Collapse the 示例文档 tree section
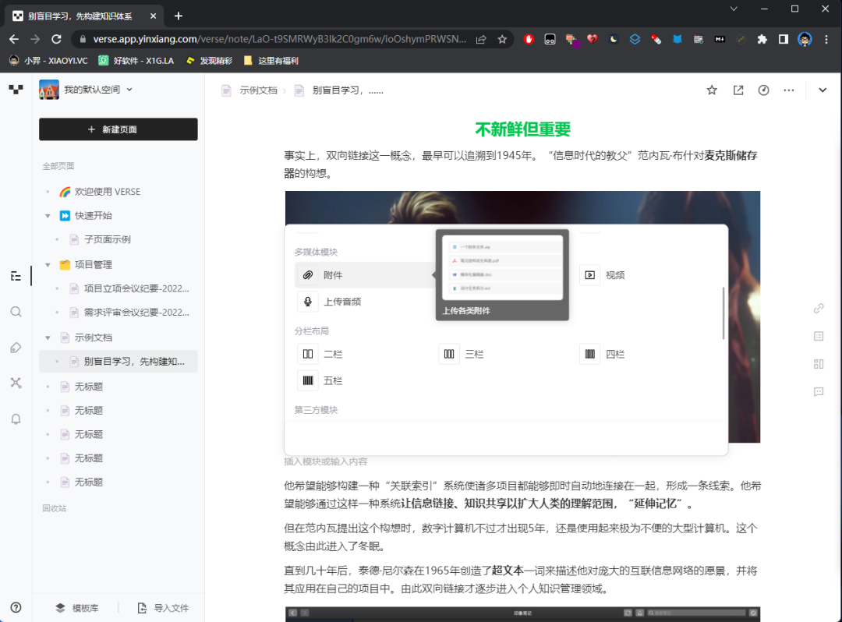Screen dimensions: 842x622 tap(48, 337)
